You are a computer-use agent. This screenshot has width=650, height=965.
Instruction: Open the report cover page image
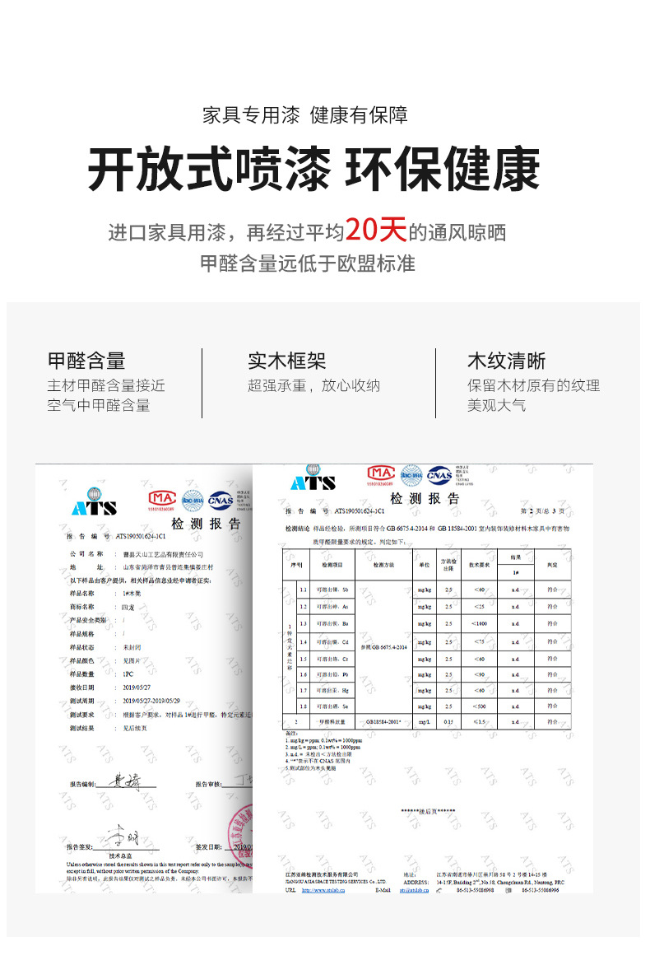[144, 678]
